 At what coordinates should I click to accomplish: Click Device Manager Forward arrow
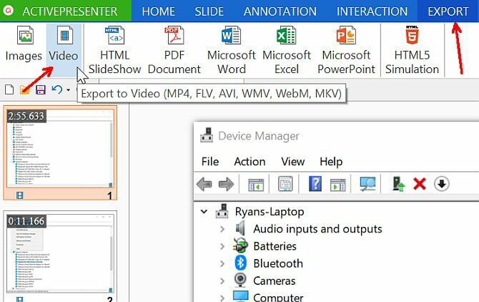pos(226,185)
